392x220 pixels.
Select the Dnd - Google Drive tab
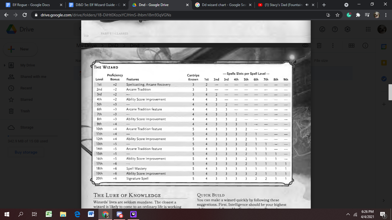tap(160, 5)
